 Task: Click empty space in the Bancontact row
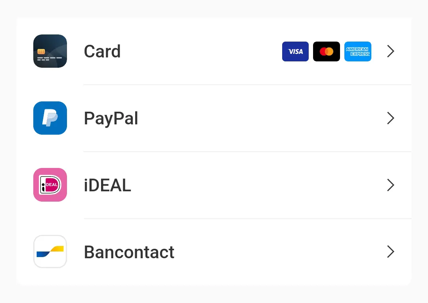click(277, 252)
